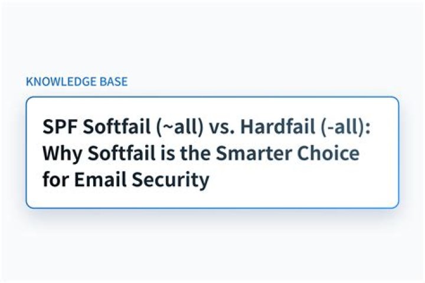
Task: Click the vs. text in the headline
Action: pos(221,127)
